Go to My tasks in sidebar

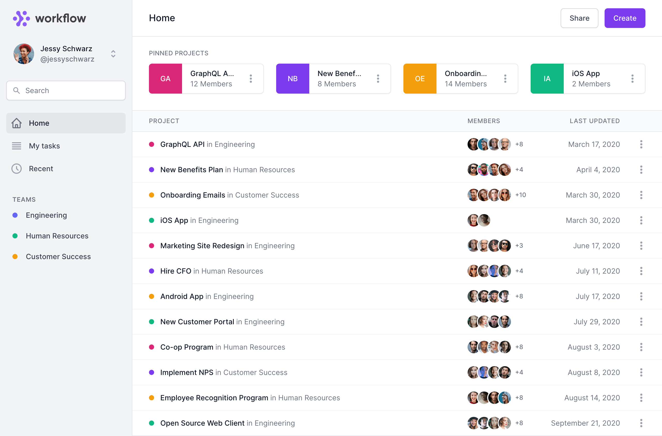coord(44,146)
